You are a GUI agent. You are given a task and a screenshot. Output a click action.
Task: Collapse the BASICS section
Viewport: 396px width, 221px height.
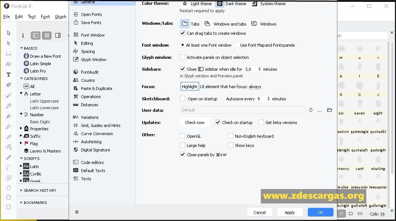click(22, 48)
